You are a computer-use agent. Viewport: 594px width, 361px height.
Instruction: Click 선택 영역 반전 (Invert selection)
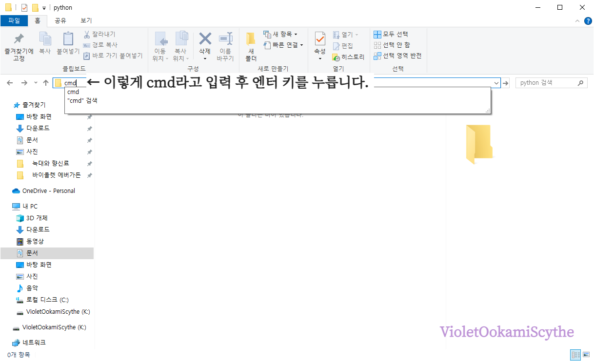pyautogui.click(x=397, y=56)
